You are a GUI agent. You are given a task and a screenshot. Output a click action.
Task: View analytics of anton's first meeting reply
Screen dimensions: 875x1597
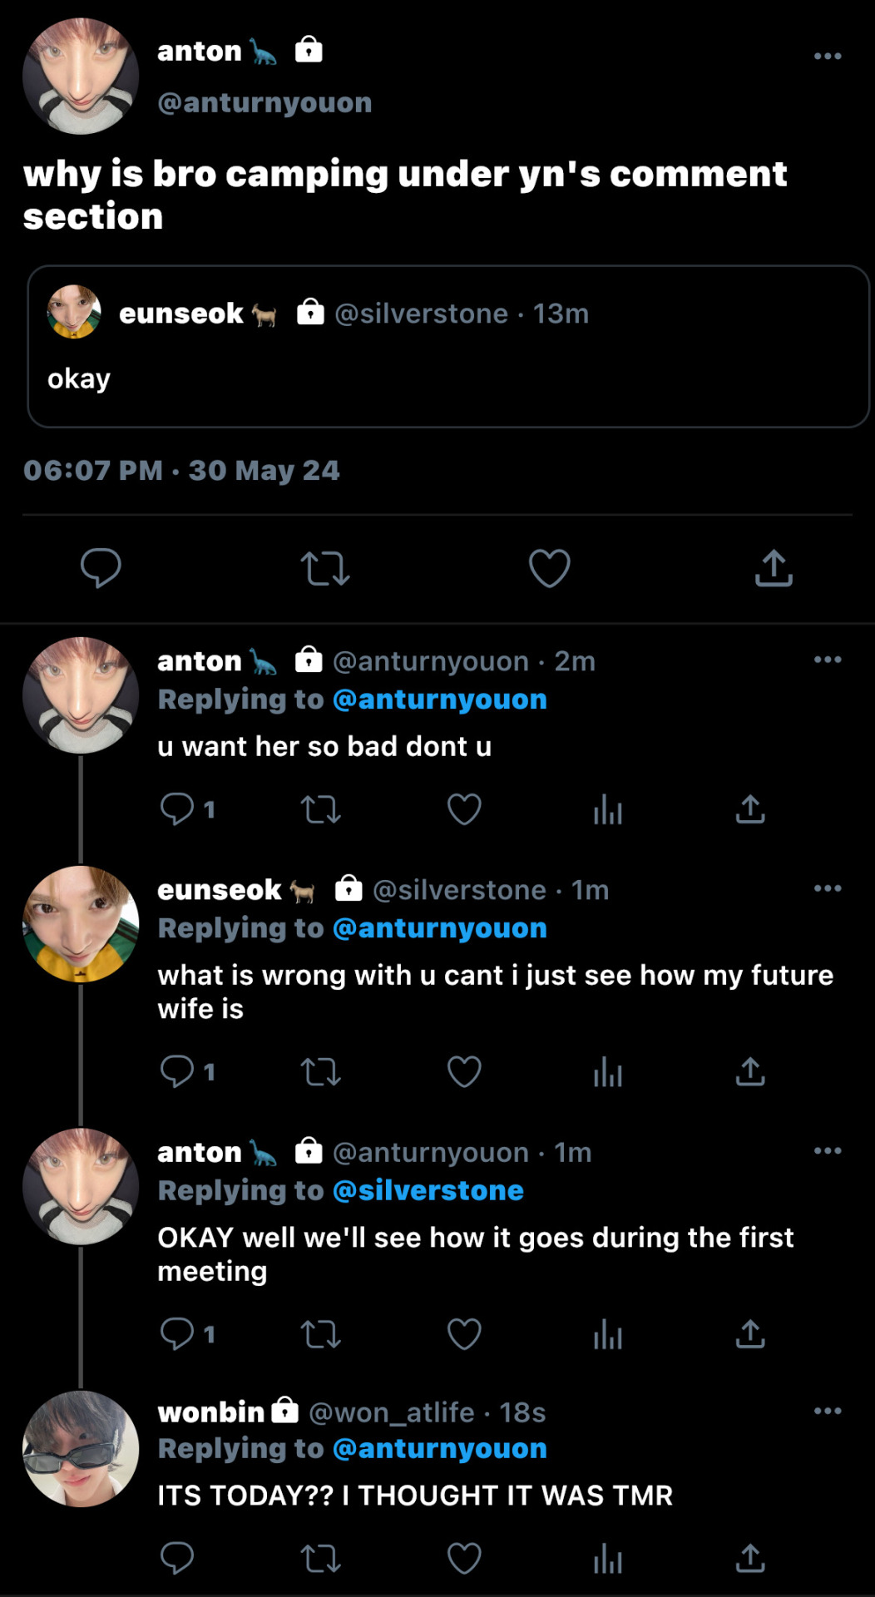tap(608, 1334)
